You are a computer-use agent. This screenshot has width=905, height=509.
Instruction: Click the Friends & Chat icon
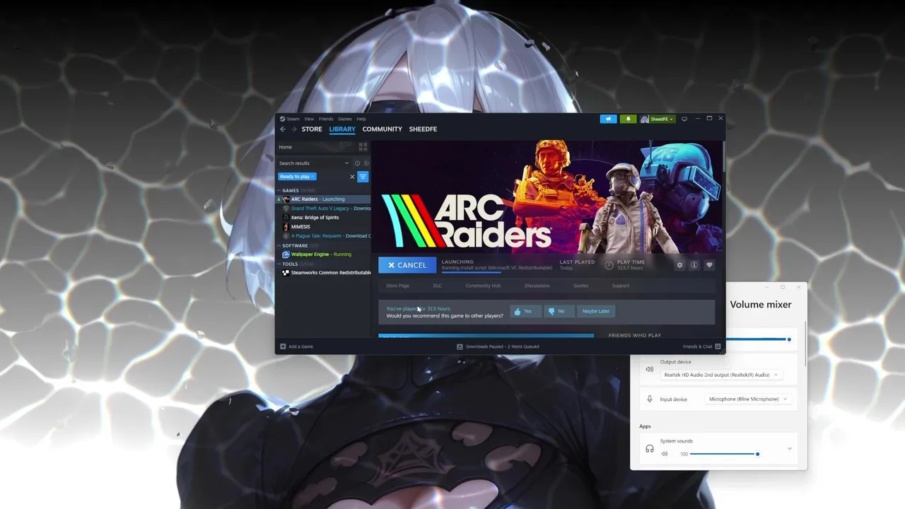(x=718, y=346)
